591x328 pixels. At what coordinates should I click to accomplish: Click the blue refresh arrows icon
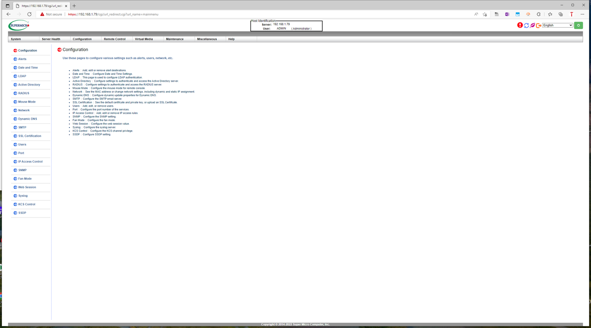coord(526,25)
